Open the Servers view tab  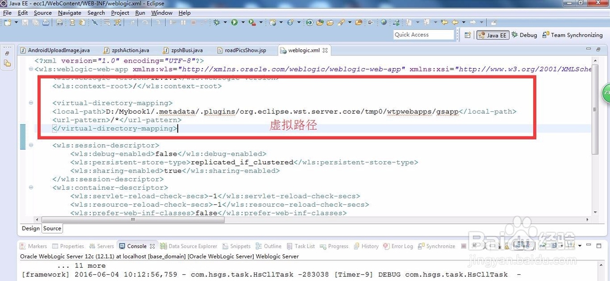(x=101, y=246)
